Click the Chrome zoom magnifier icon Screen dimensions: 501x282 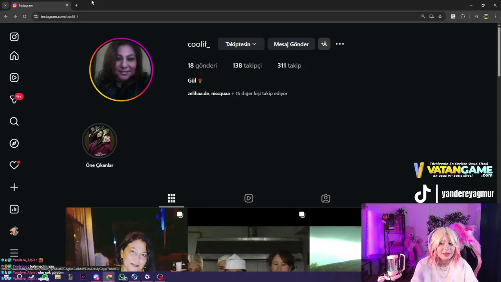(423, 16)
